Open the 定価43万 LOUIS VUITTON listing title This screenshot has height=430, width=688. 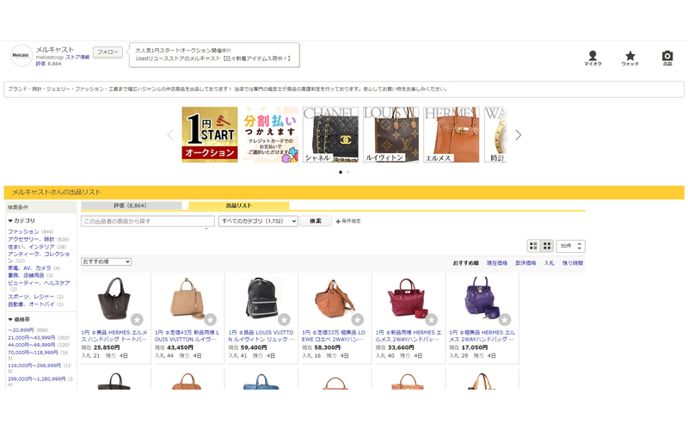(187, 336)
